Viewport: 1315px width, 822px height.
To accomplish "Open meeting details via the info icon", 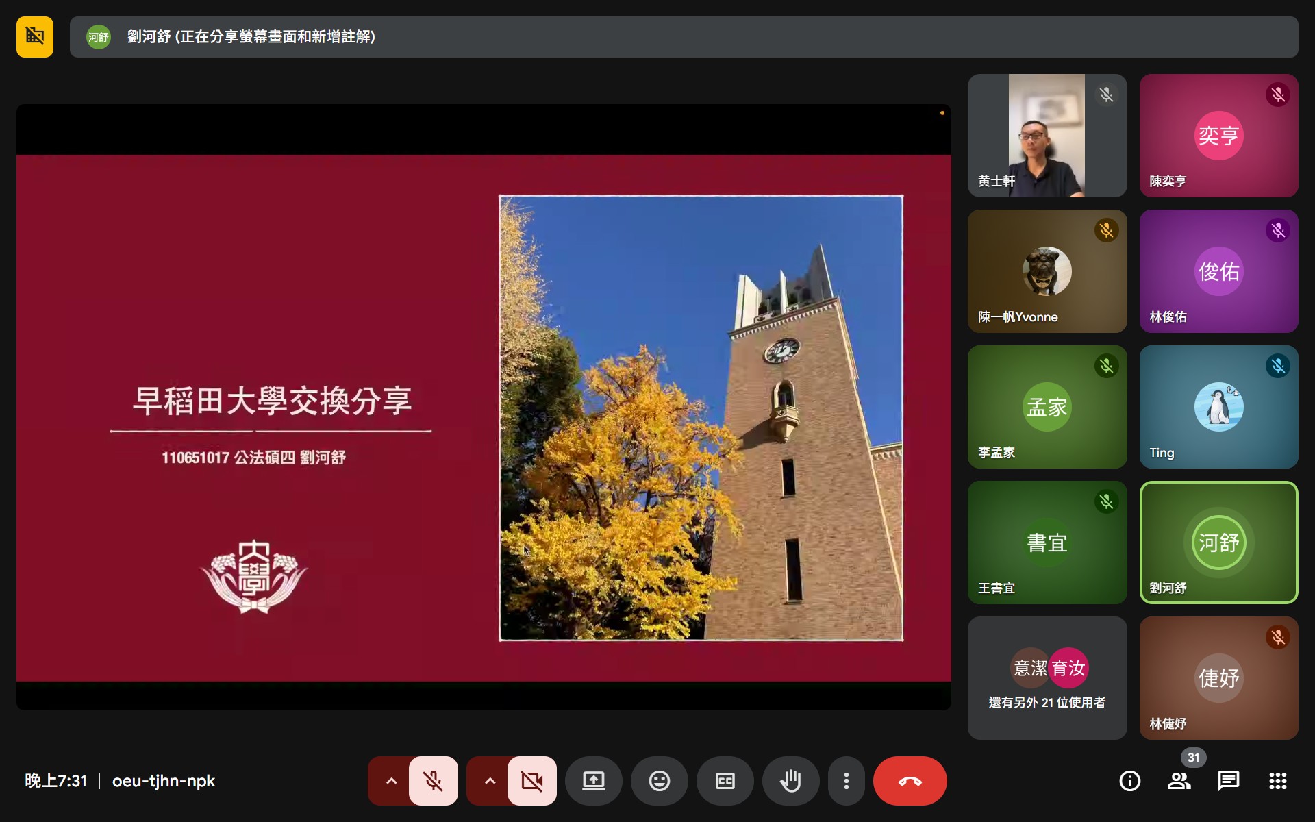I will click(x=1130, y=781).
